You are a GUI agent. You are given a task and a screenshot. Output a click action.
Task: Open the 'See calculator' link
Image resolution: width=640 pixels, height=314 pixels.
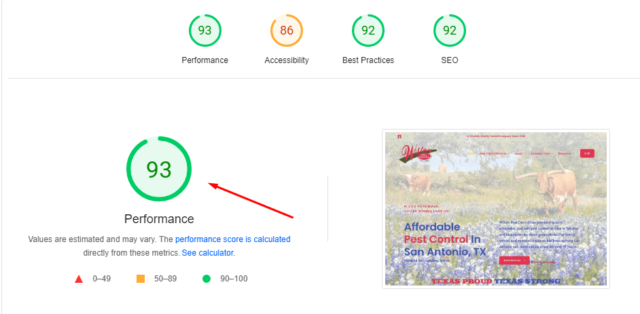coord(207,253)
